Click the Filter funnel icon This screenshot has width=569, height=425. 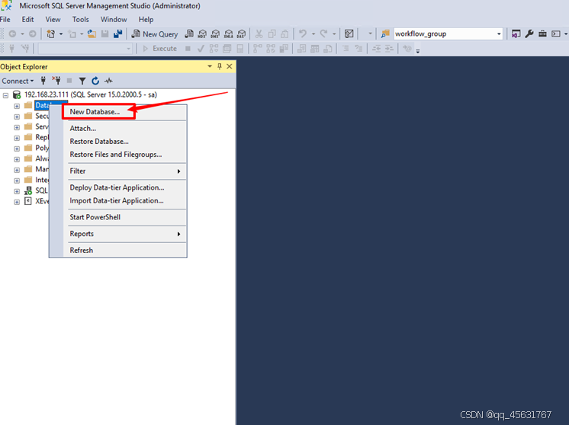point(82,81)
